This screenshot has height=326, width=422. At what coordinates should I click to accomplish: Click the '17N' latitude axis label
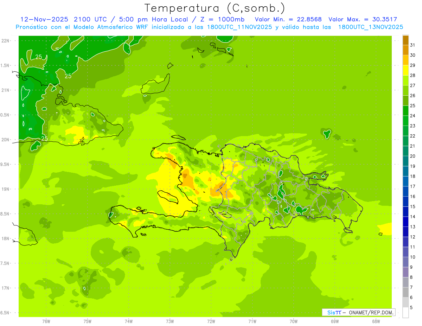coord(5,288)
